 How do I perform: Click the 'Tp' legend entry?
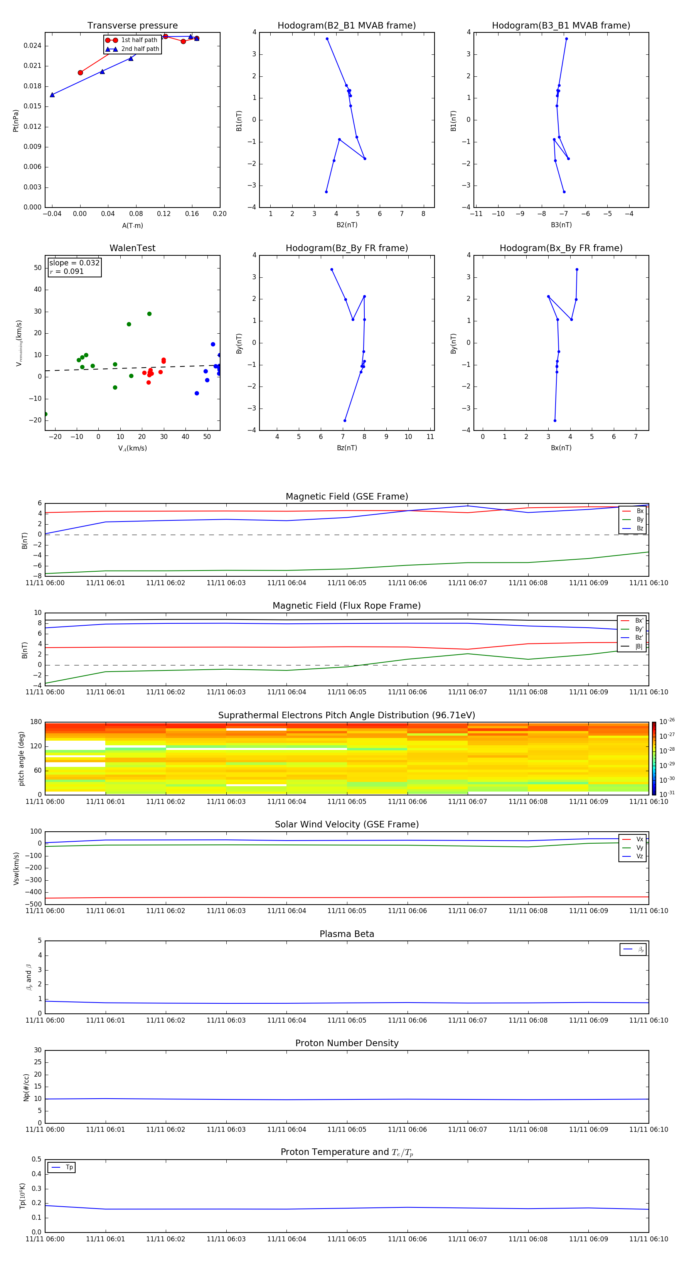[62, 1167]
